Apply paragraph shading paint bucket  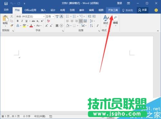(68, 26)
